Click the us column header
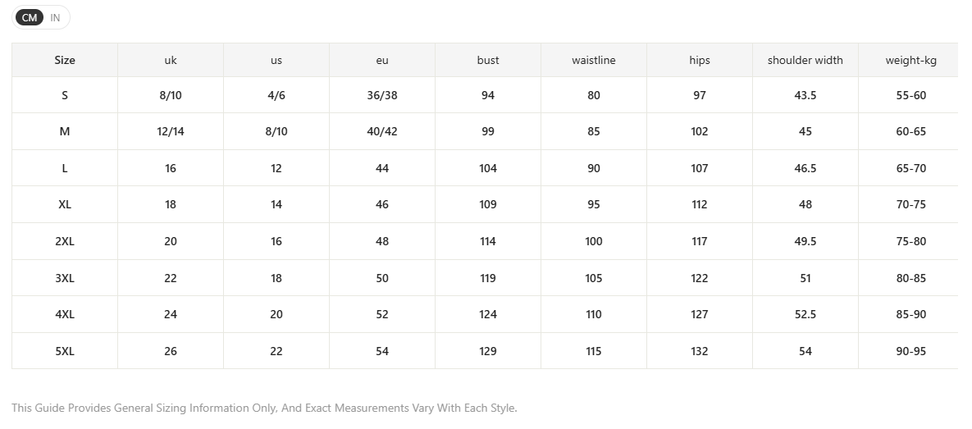 click(x=276, y=60)
